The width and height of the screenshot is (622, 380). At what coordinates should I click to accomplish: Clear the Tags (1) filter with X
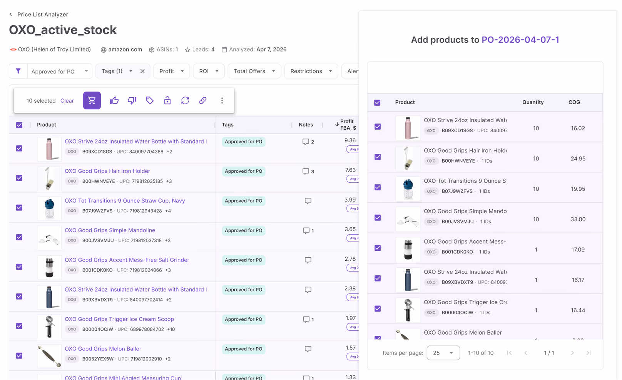coord(142,71)
